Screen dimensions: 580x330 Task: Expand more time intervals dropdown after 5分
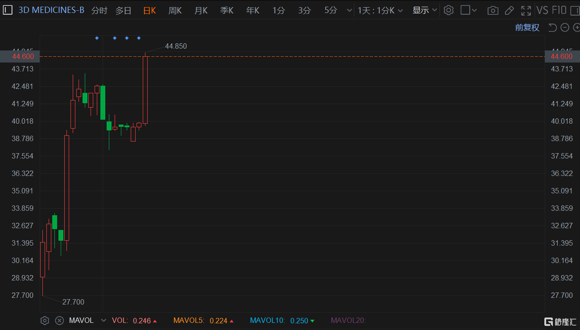pos(349,10)
